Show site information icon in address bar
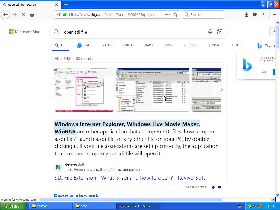 (x=59, y=15)
